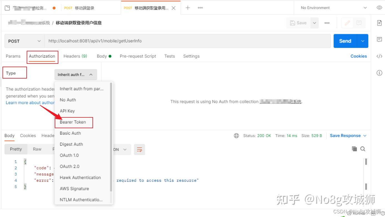Click the Send button

(345, 41)
